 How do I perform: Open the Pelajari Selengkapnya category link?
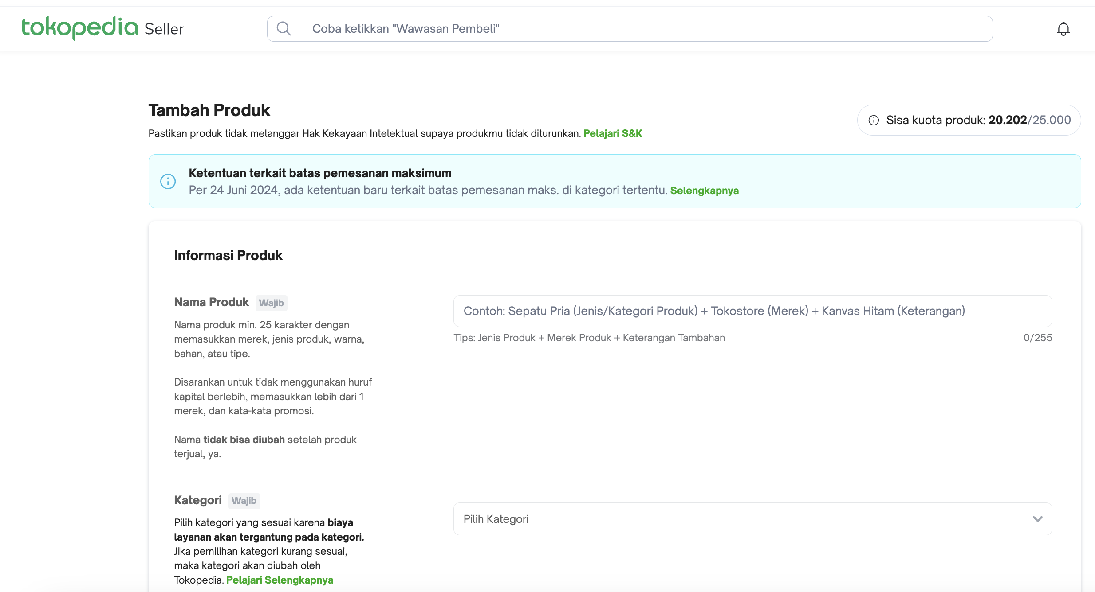click(280, 580)
